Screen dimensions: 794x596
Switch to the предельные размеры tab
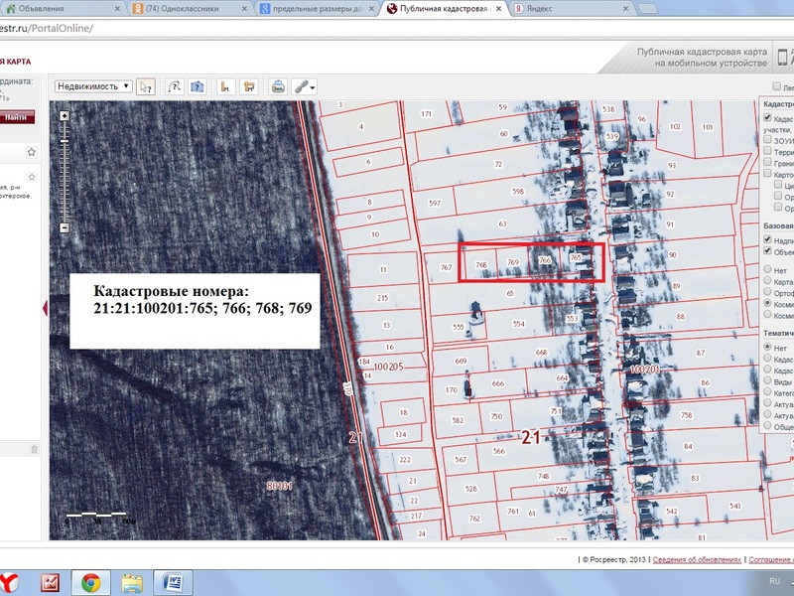pos(318,9)
